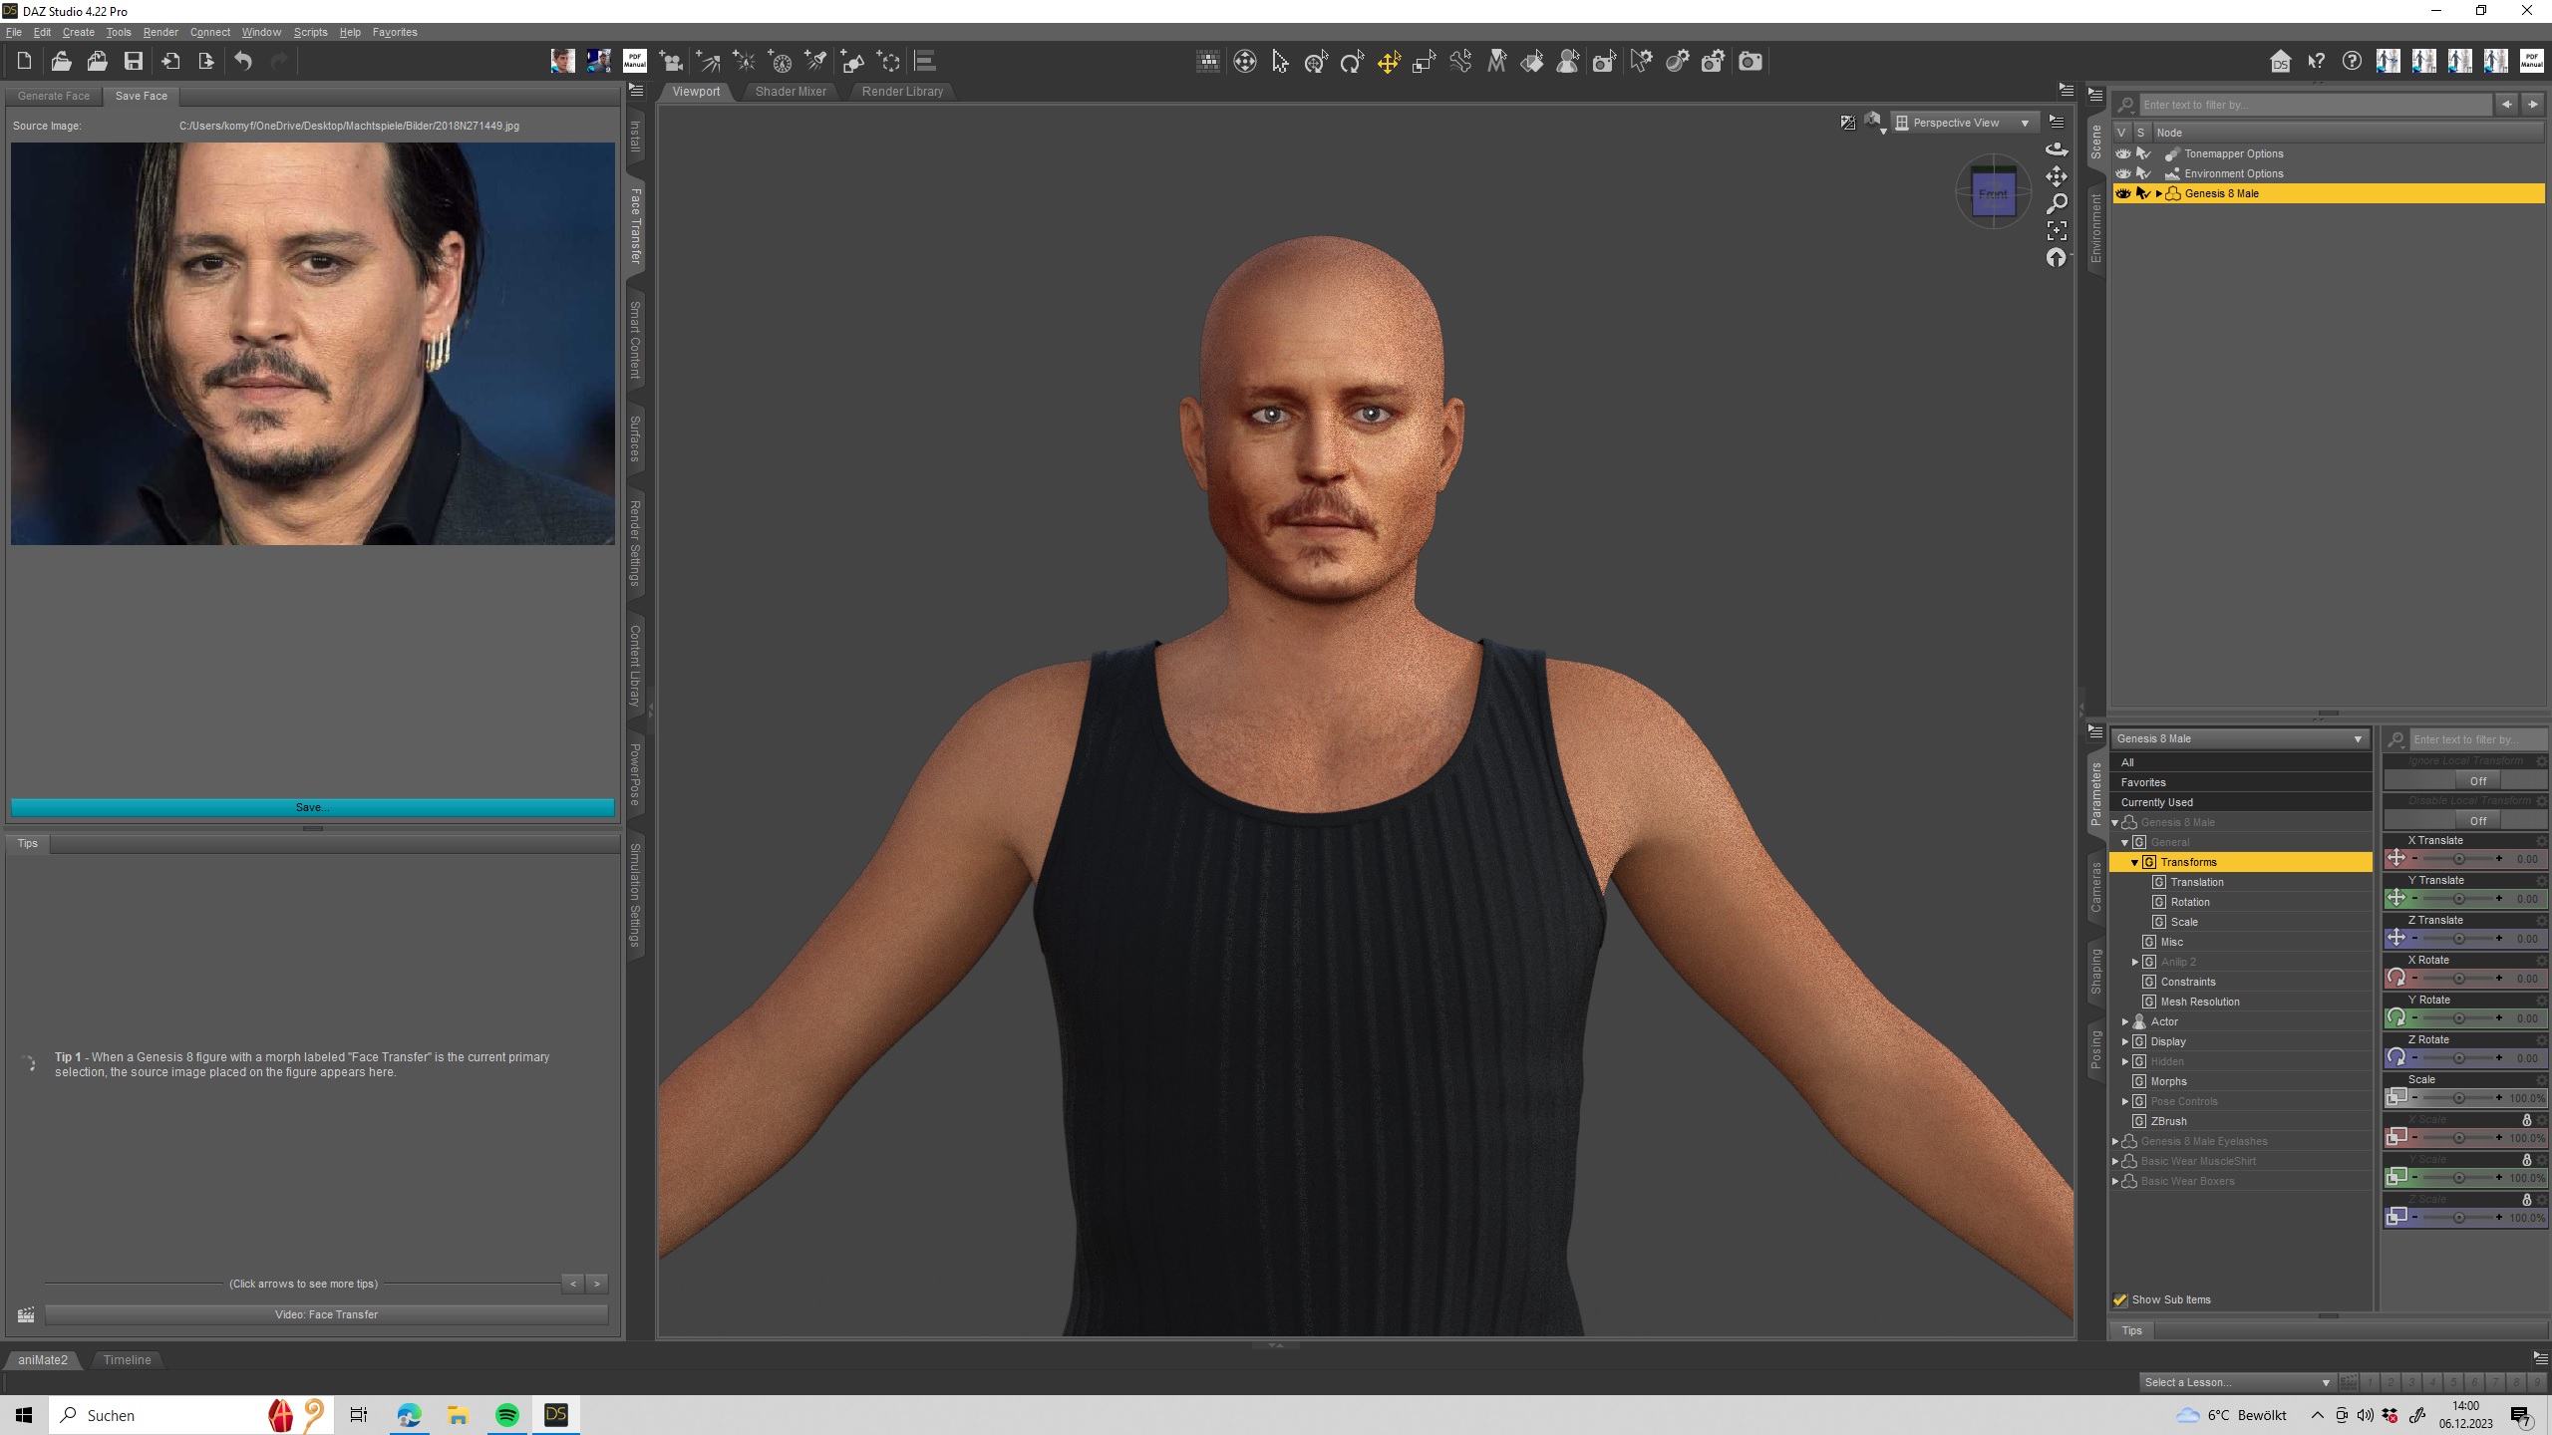Select the Translate tool in toolbar
The height and width of the screenshot is (1435, 2552).
point(1388,62)
